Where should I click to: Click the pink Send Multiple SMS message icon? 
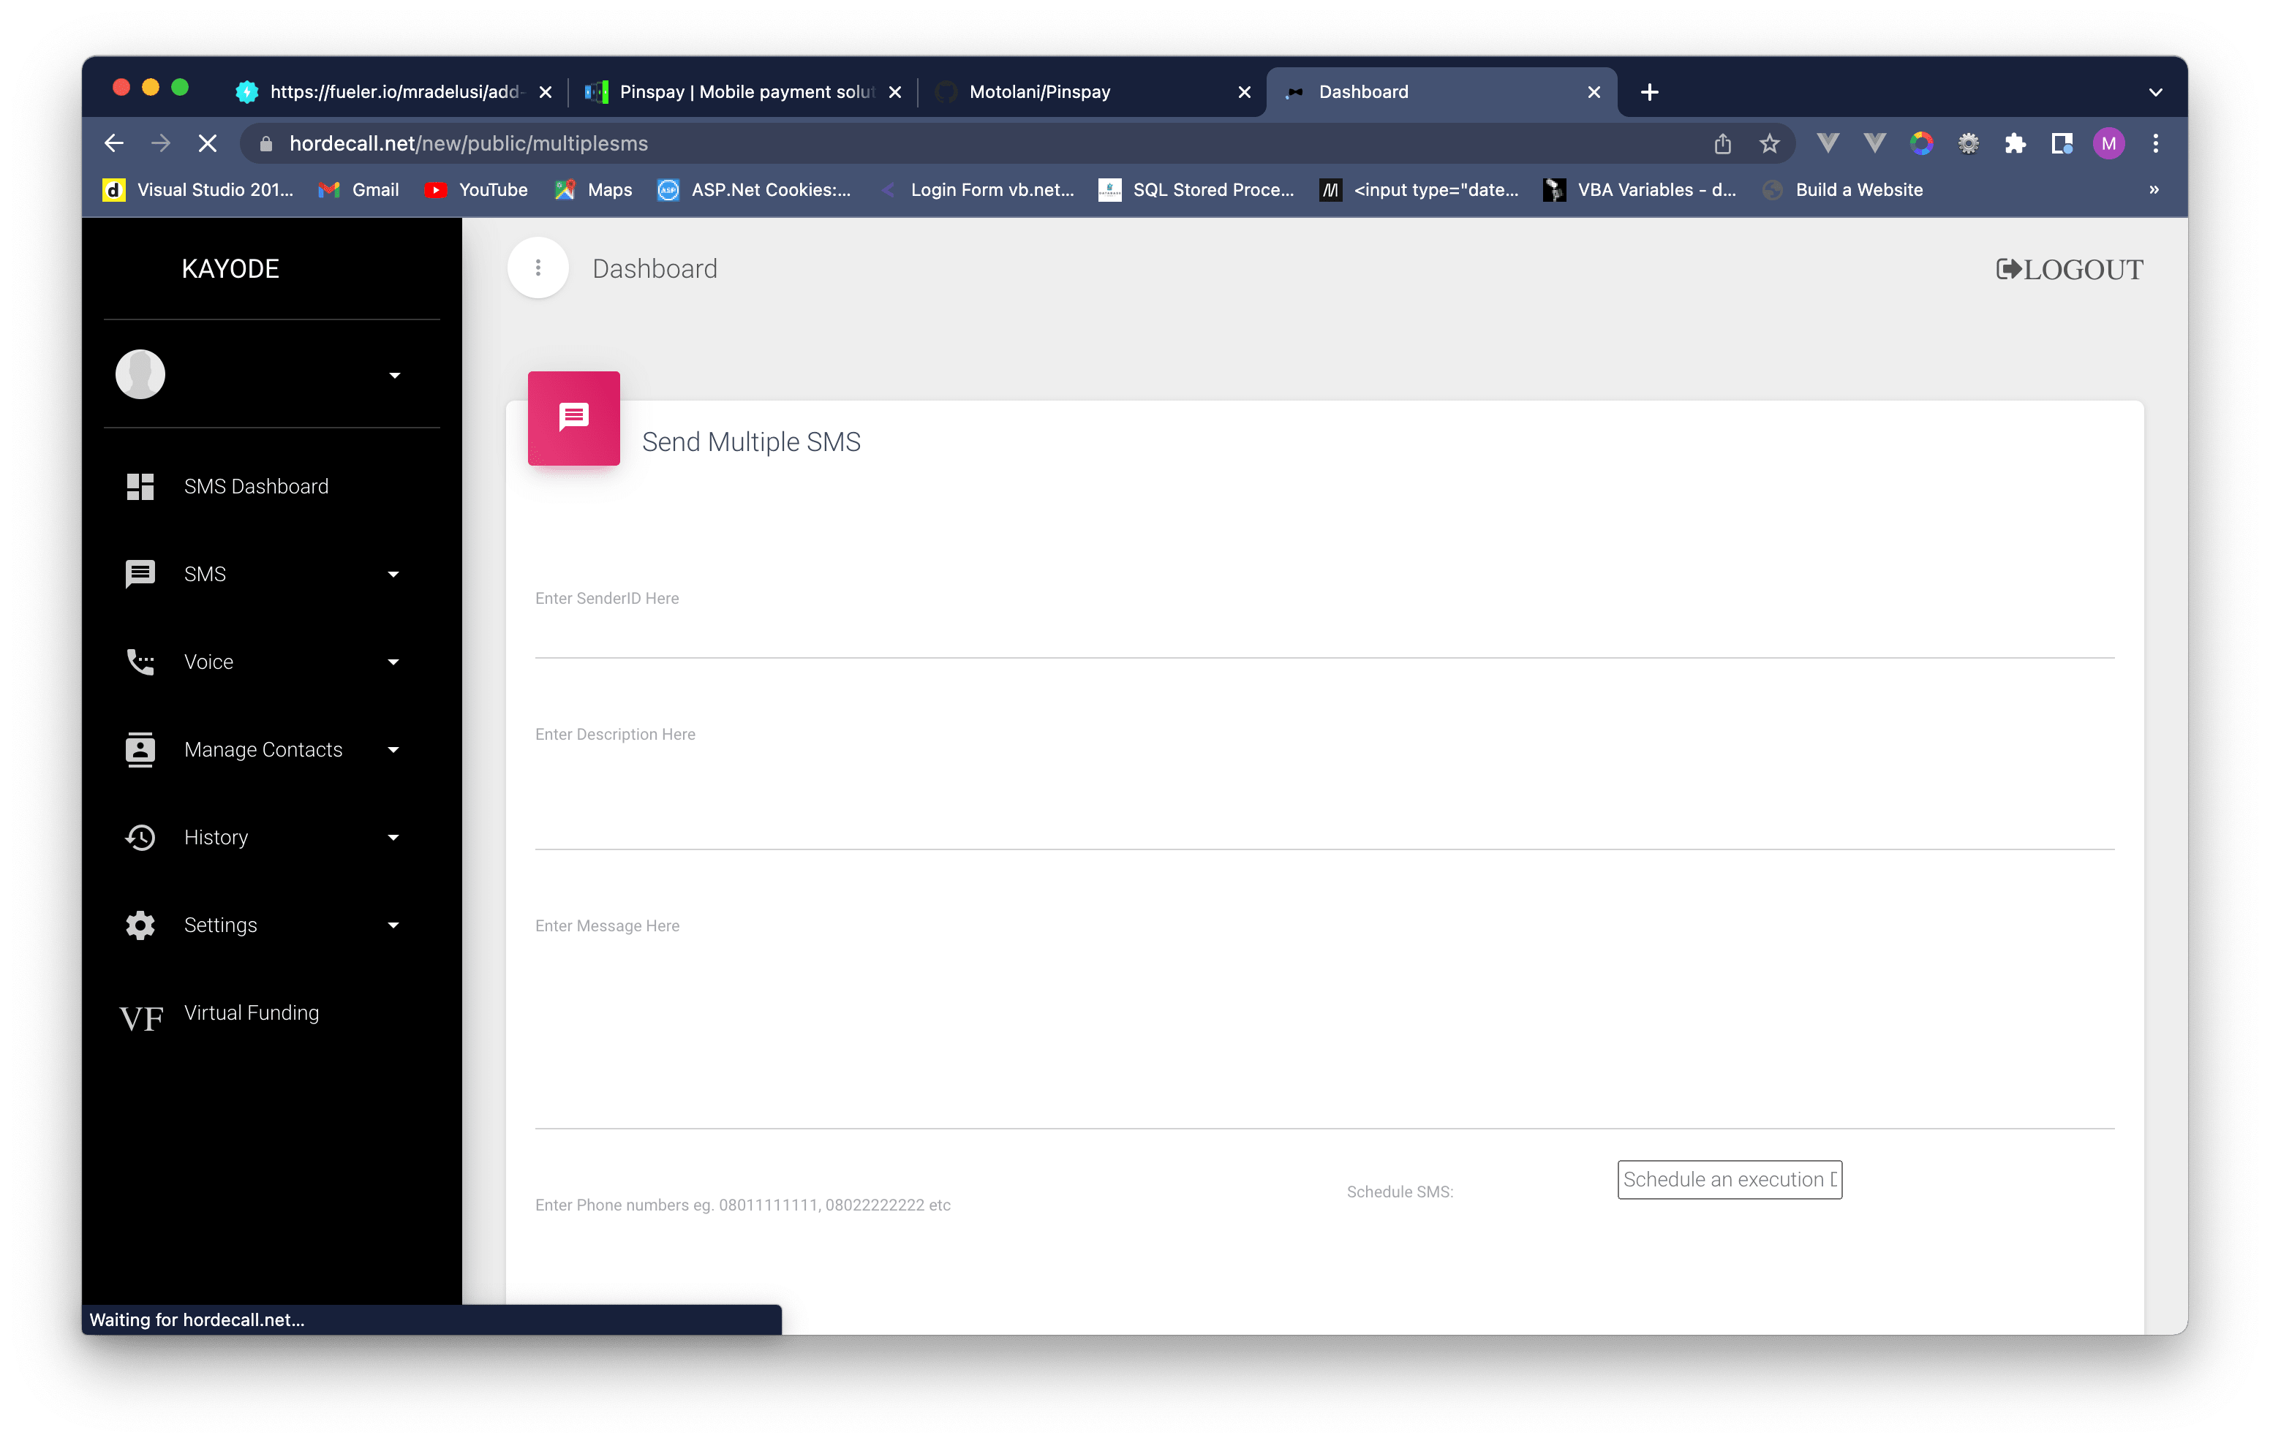point(573,417)
